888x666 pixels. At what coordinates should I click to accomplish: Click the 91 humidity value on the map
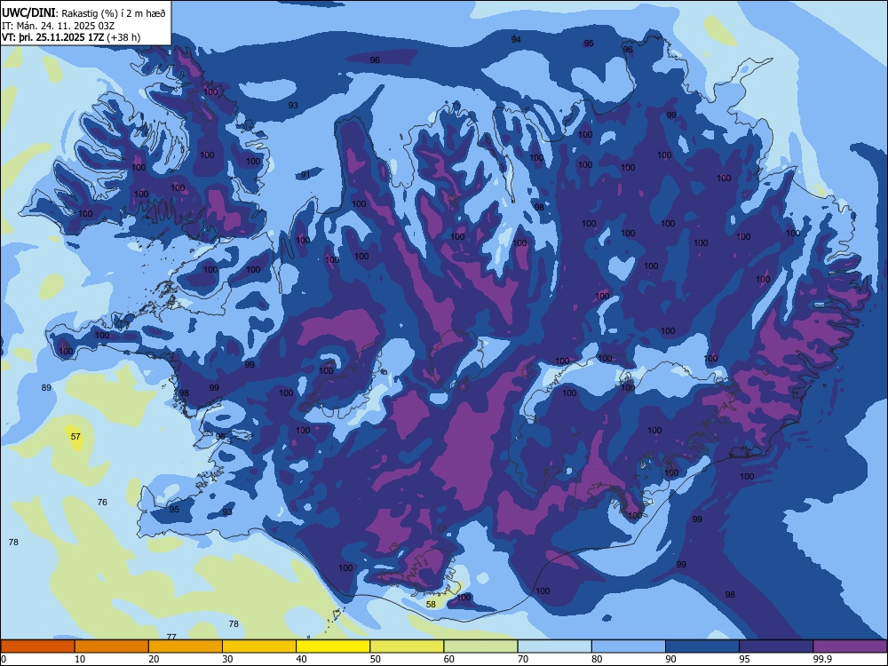tap(305, 175)
